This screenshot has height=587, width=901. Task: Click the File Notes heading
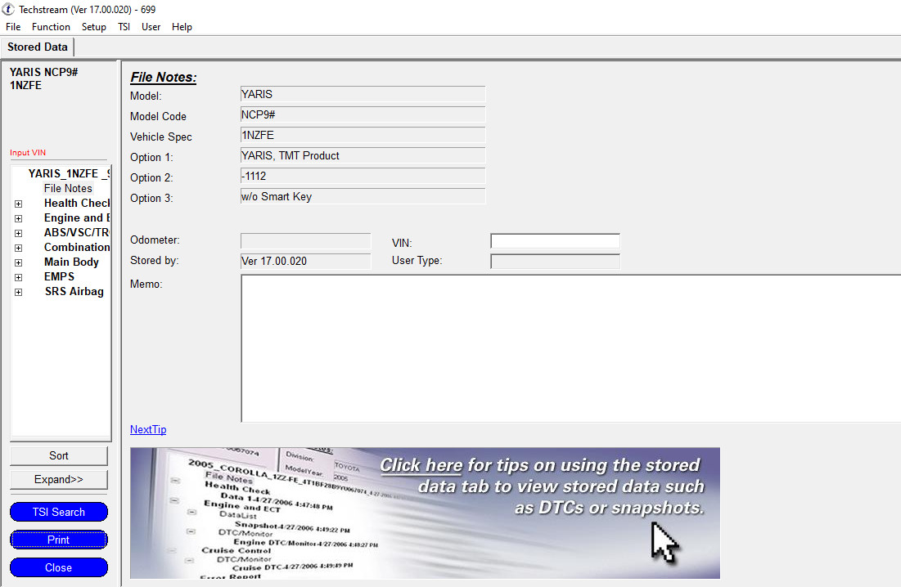(163, 78)
